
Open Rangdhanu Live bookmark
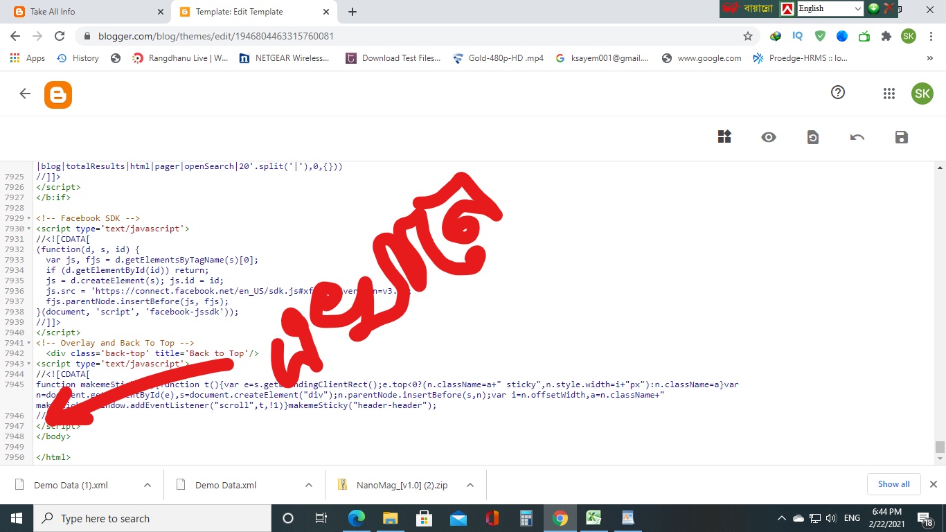click(x=180, y=58)
